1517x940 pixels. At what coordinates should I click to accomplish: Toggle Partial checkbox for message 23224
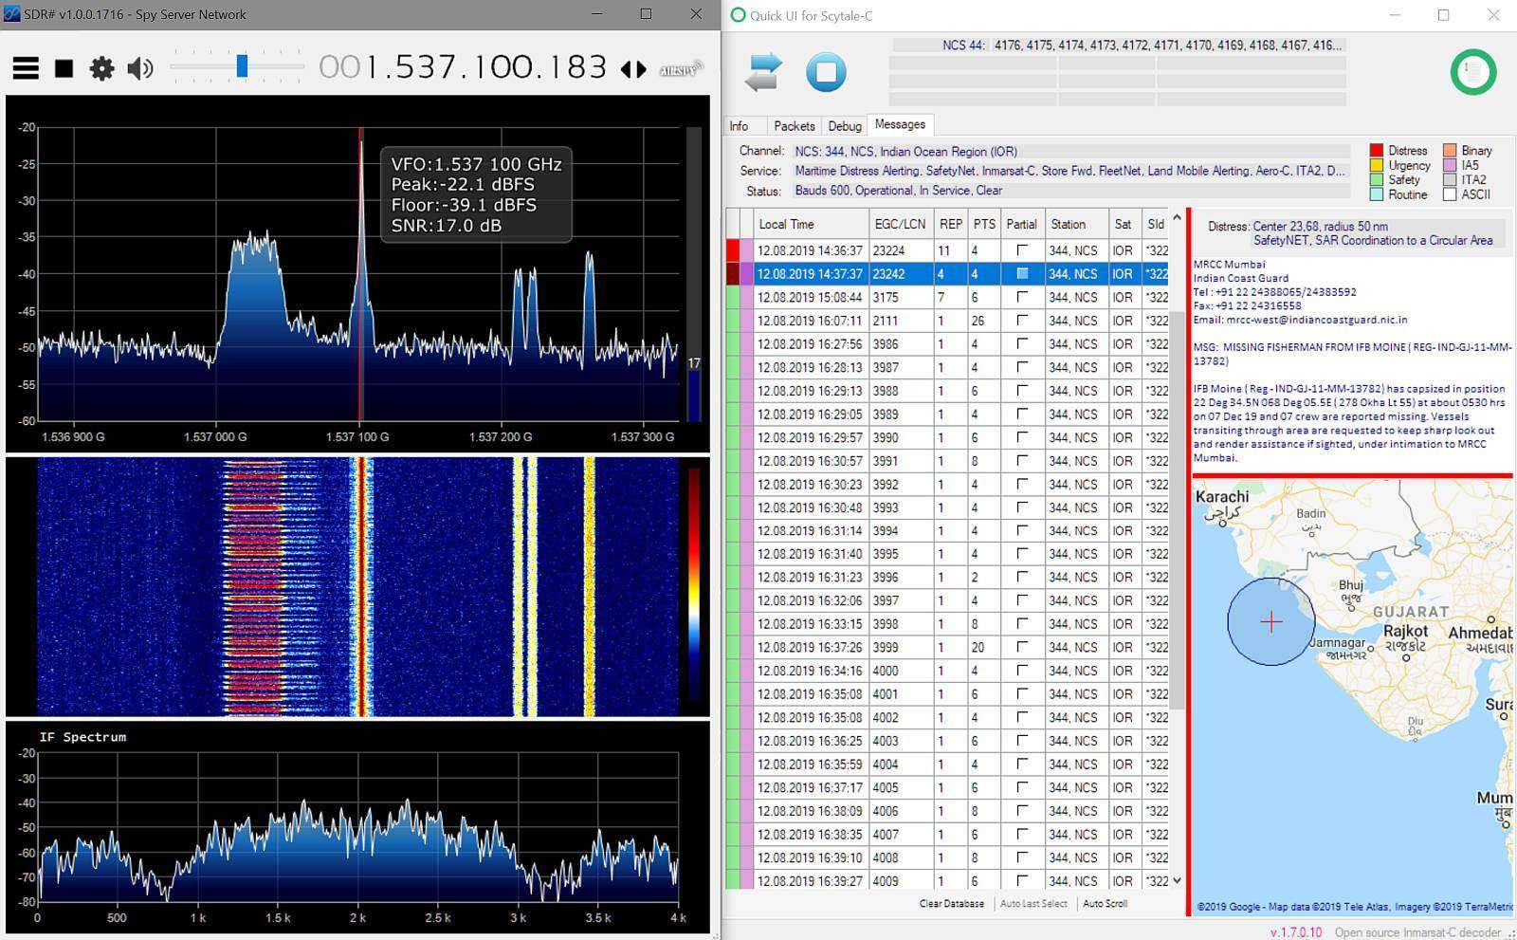pos(1021,250)
